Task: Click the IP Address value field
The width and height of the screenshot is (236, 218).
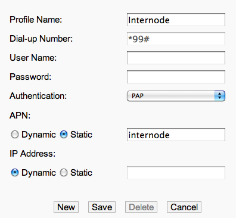Action: point(176,173)
